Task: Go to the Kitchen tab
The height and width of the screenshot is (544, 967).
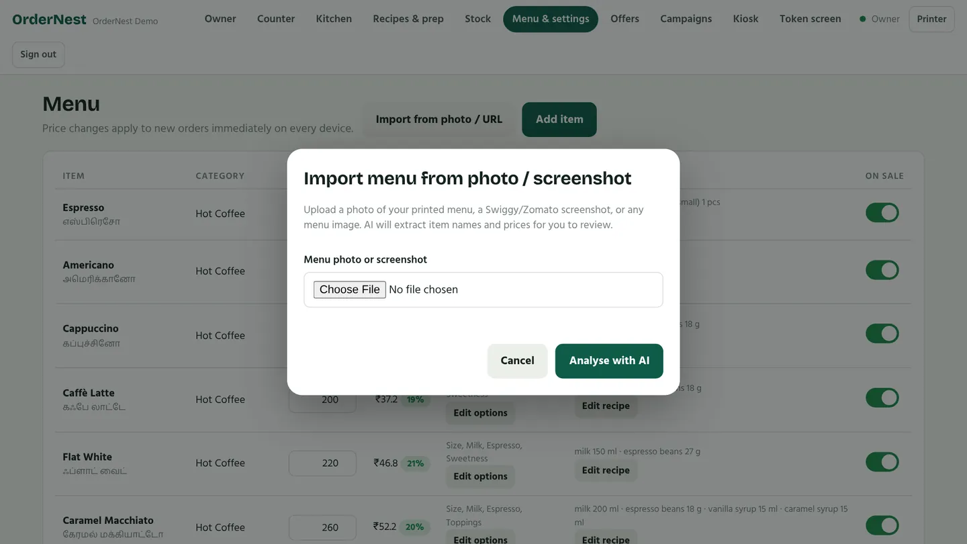Action: (334, 19)
